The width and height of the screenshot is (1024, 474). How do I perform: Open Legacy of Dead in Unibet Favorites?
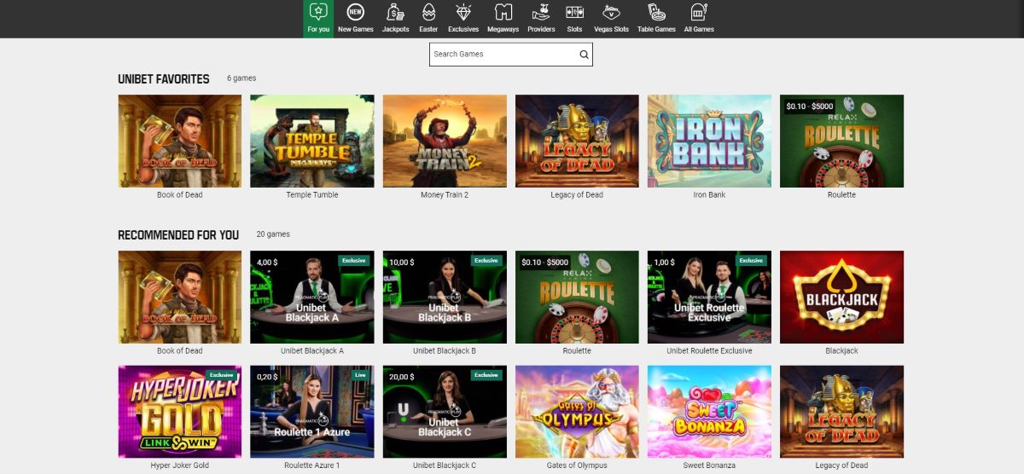tap(577, 141)
